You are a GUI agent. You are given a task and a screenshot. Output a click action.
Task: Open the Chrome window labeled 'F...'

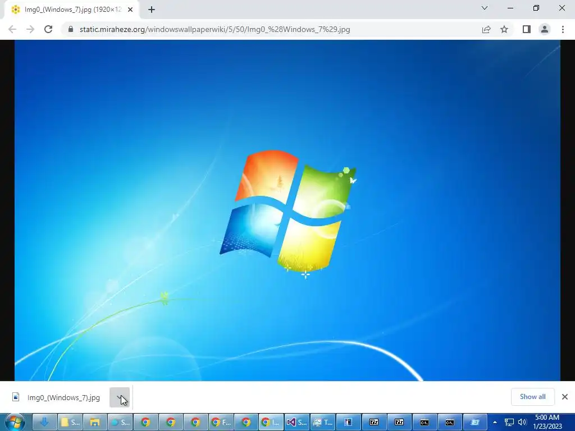pyautogui.click(x=221, y=422)
